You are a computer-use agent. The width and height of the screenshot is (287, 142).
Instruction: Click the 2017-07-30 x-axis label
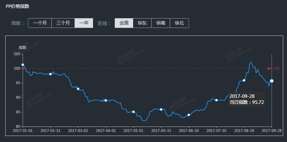[216, 131]
